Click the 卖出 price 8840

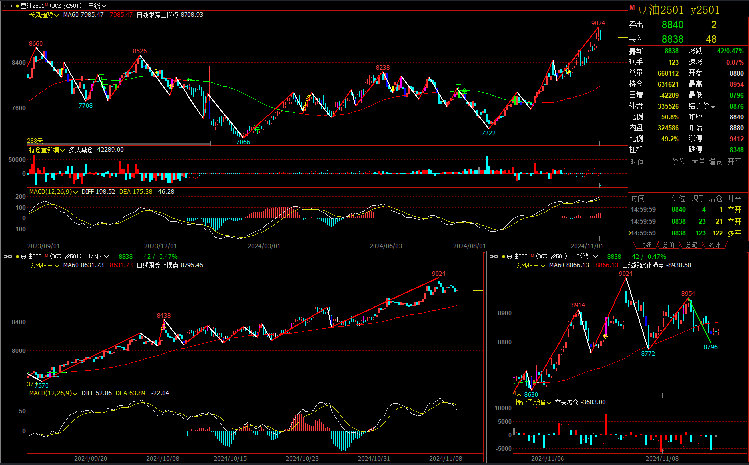coord(672,25)
